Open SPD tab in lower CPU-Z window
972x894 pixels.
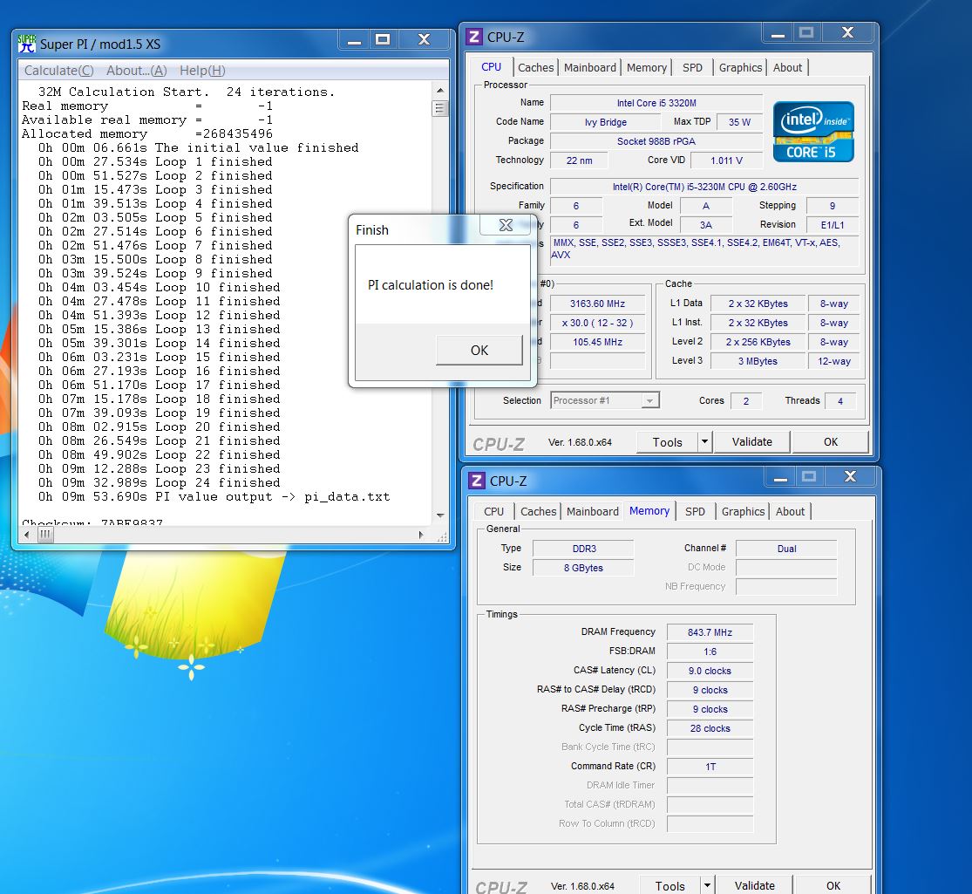coord(695,512)
